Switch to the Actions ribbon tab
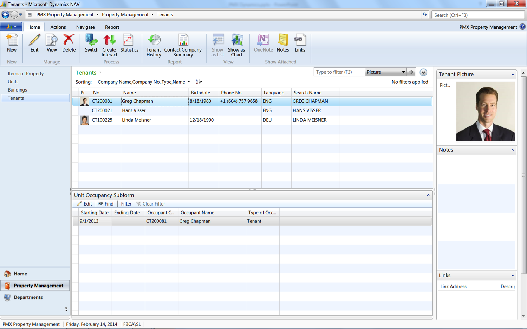 58,27
